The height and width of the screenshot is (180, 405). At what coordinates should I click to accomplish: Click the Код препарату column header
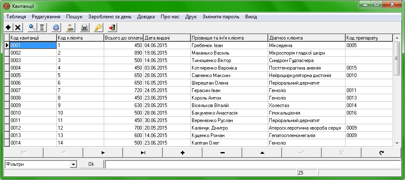[x=369, y=38]
